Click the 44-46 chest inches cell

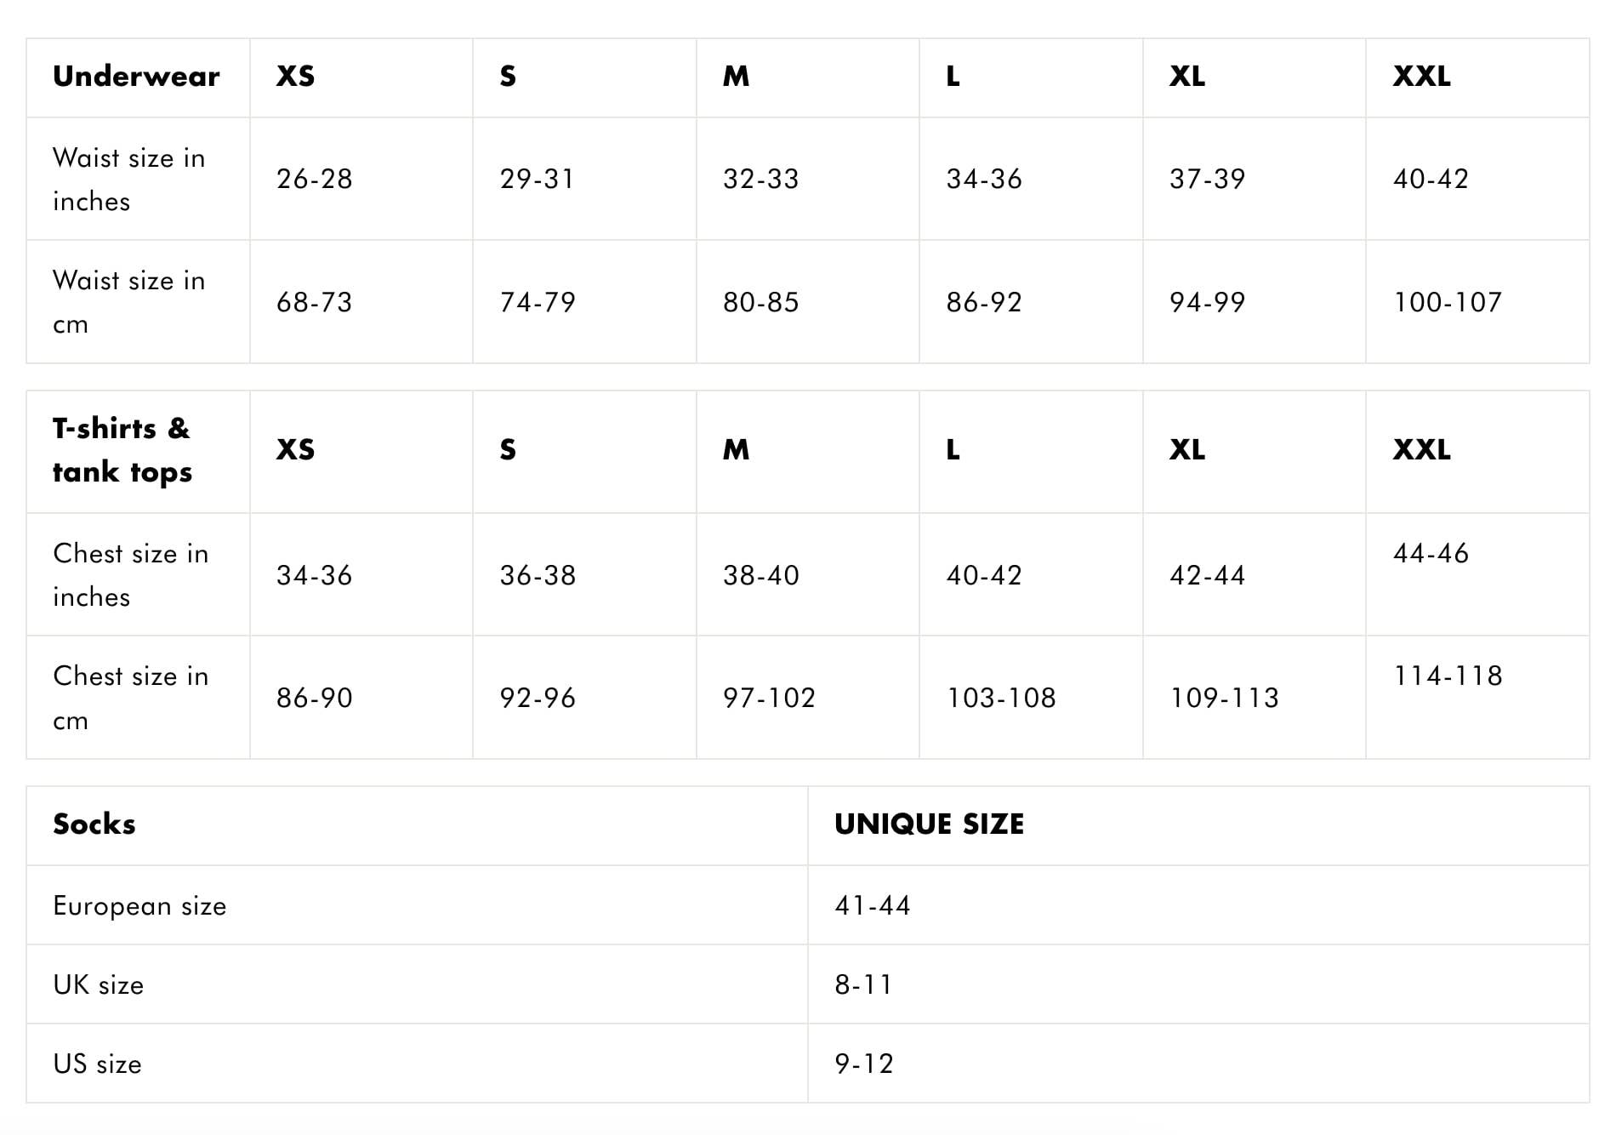click(1431, 553)
